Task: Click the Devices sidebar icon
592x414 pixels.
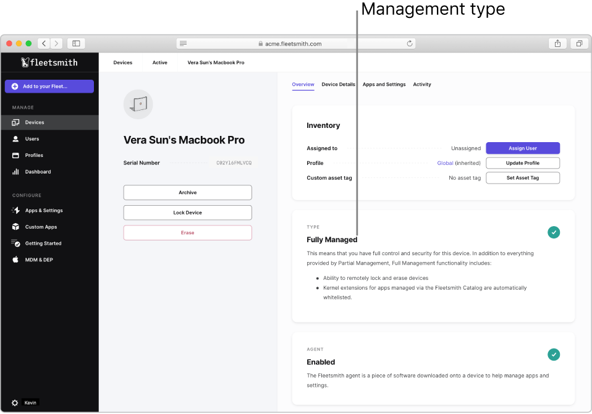Action: [15, 122]
